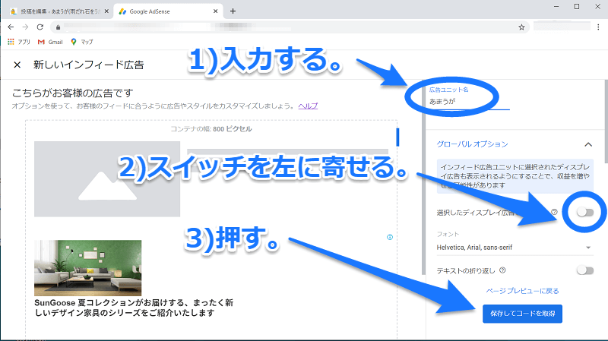Collapse the Global Options (グローバル オプション) section
608x341 pixels.
pyautogui.click(x=588, y=144)
